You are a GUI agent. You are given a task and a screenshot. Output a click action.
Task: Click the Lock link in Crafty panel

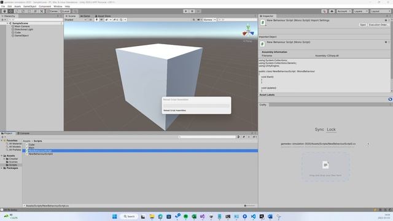(x=331, y=130)
